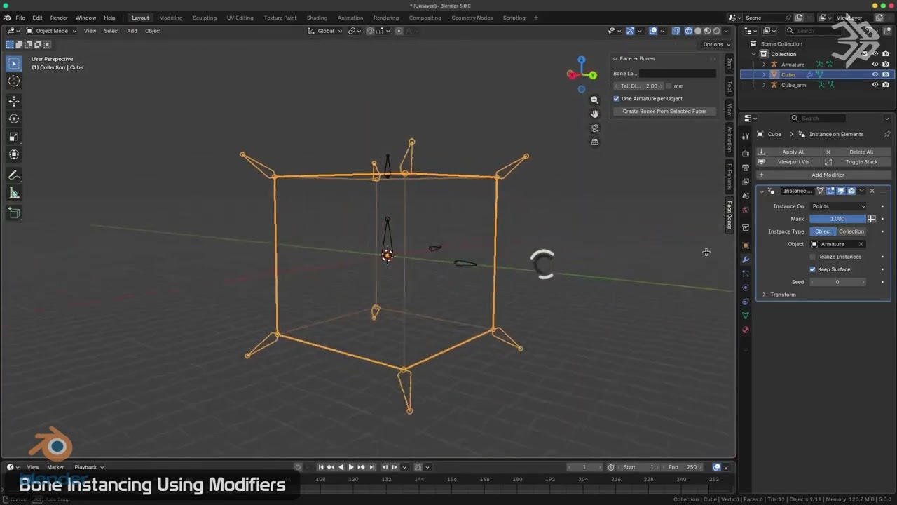
Task: Hide Cube_arm in viewport via eye icon
Action: (x=875, y=85)
